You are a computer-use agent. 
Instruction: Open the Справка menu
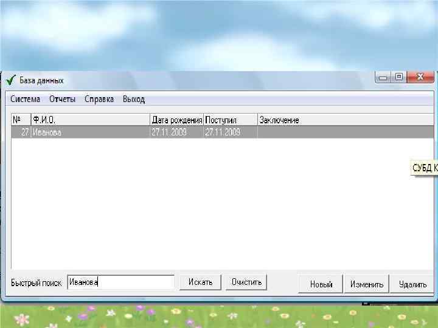click(99, 99)
